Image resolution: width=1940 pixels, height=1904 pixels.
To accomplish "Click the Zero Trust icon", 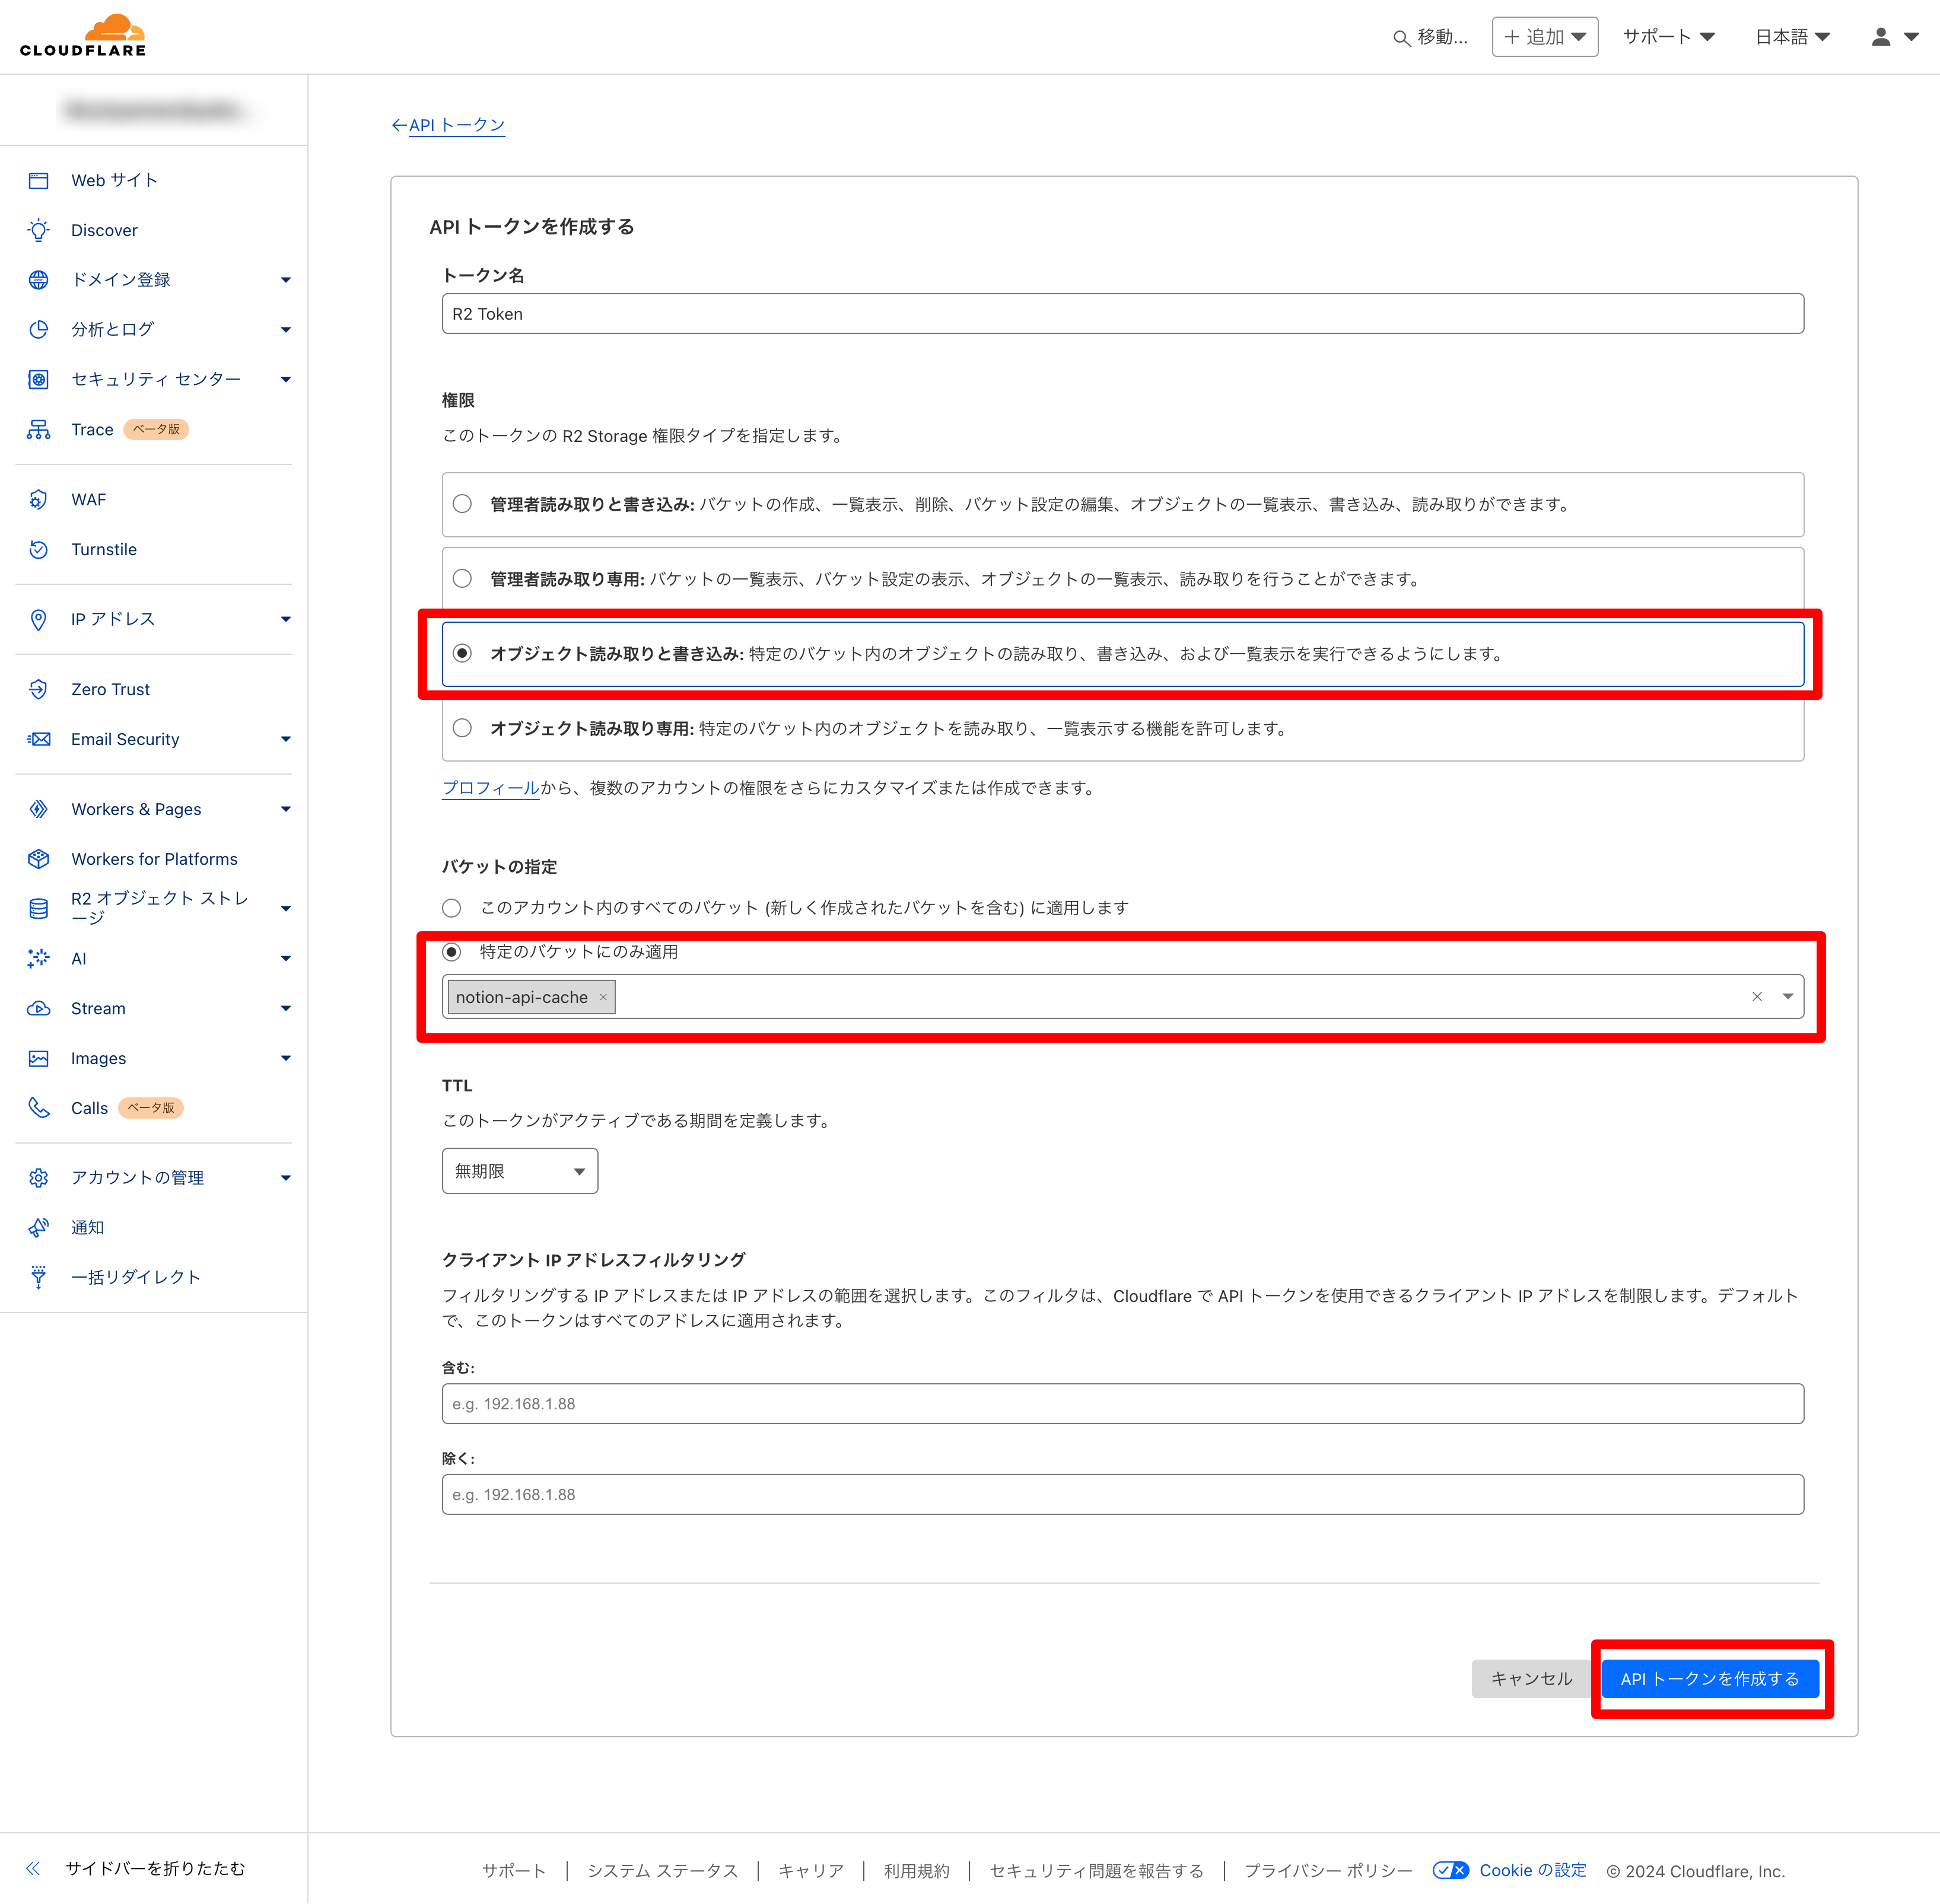I will [38, 690].
